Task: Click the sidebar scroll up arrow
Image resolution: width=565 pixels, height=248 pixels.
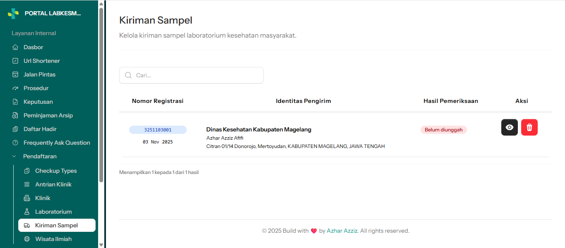Action: (101, 4)
